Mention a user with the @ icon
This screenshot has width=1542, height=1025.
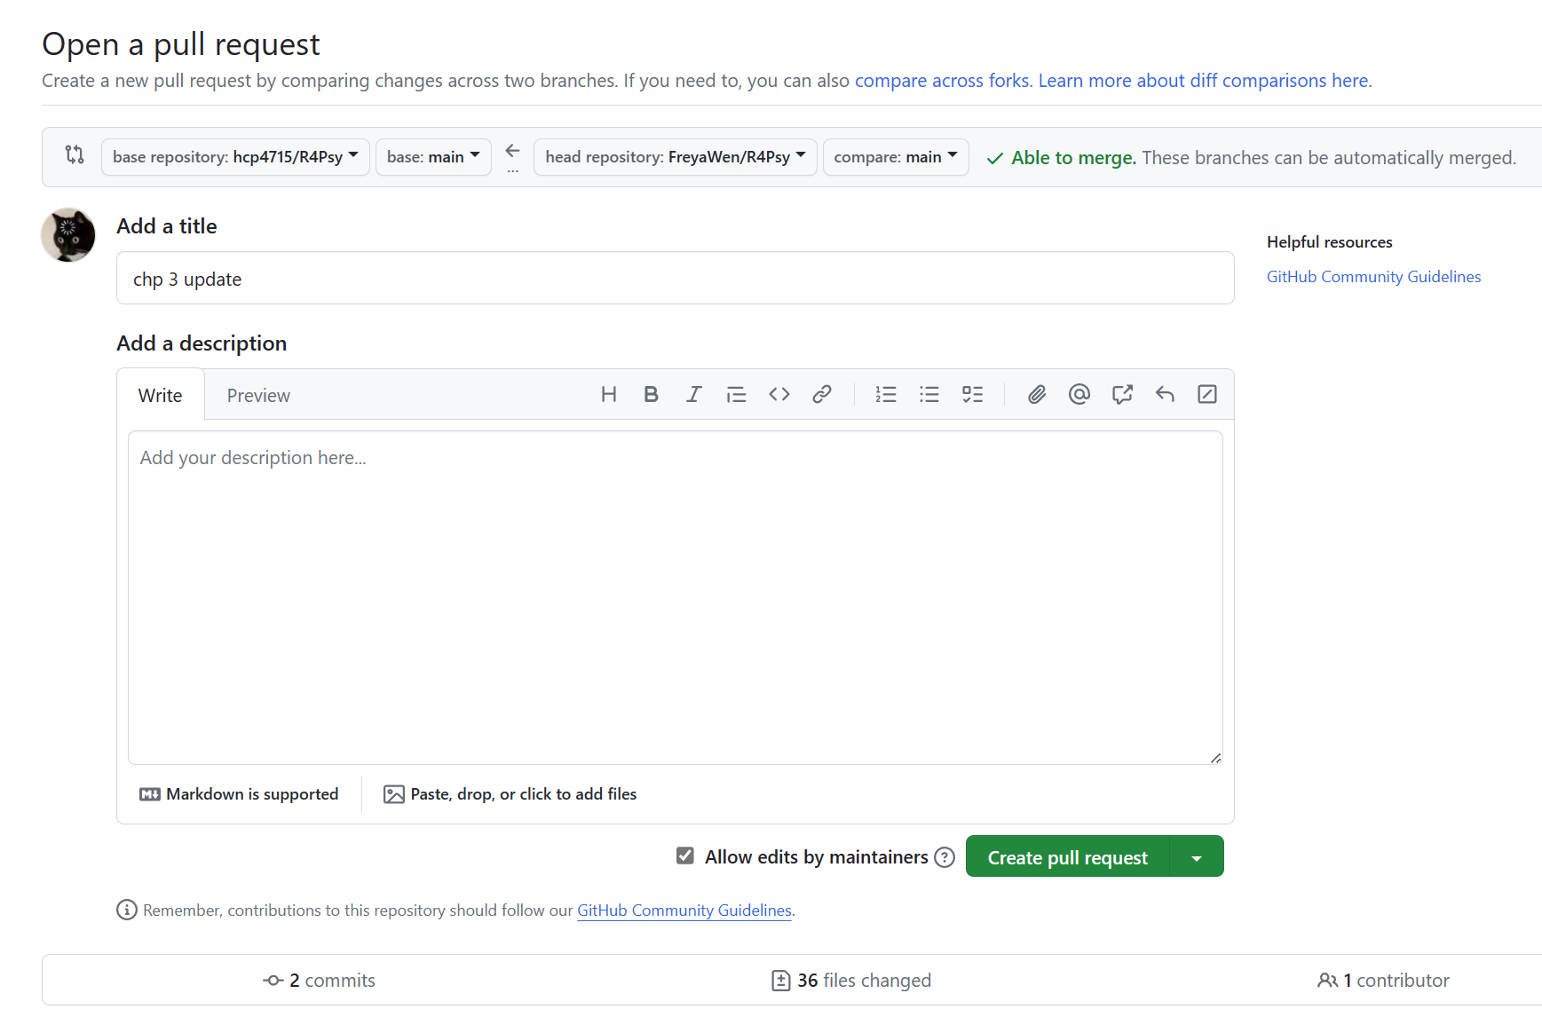(x=1079, y=395)
